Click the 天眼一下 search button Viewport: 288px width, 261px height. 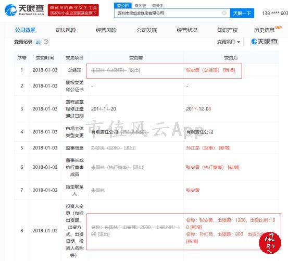coord(242,13)
